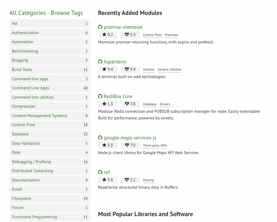
Task: Click the Promises tag on promise-memoize
Action: click(171, 35)
